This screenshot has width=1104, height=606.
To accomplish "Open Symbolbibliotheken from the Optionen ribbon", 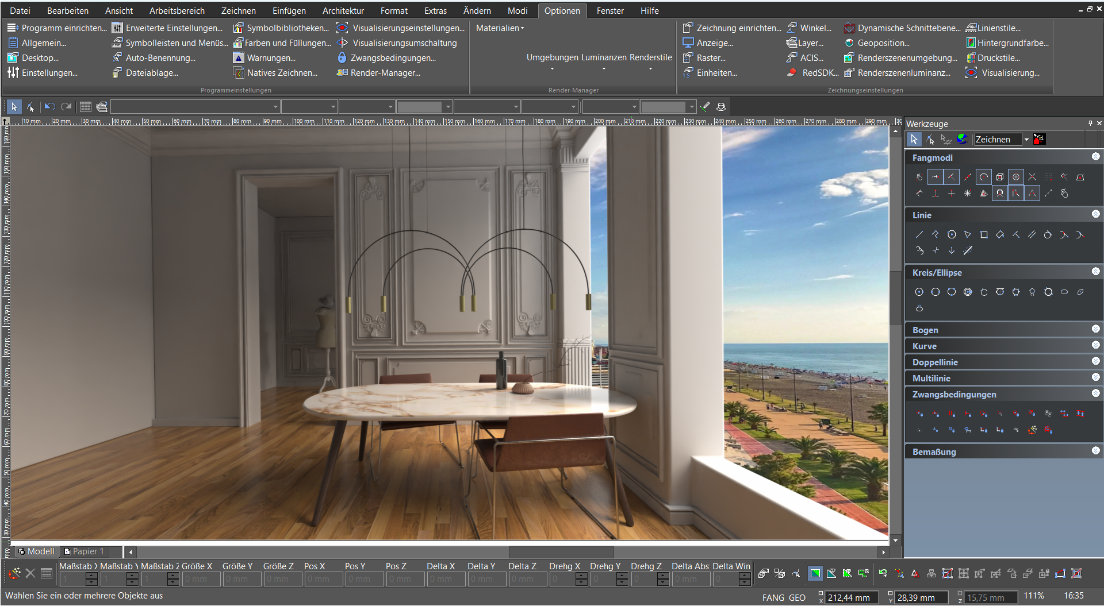I will 286,28.
